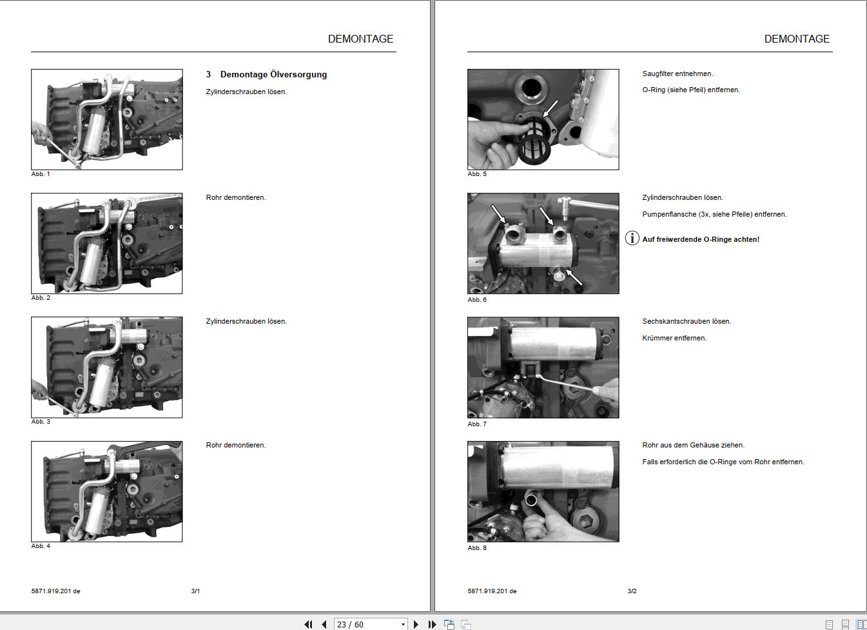Click the Abb. 2 photo
The width and height of the screenshot is (867, 630).
click(107, 243)
